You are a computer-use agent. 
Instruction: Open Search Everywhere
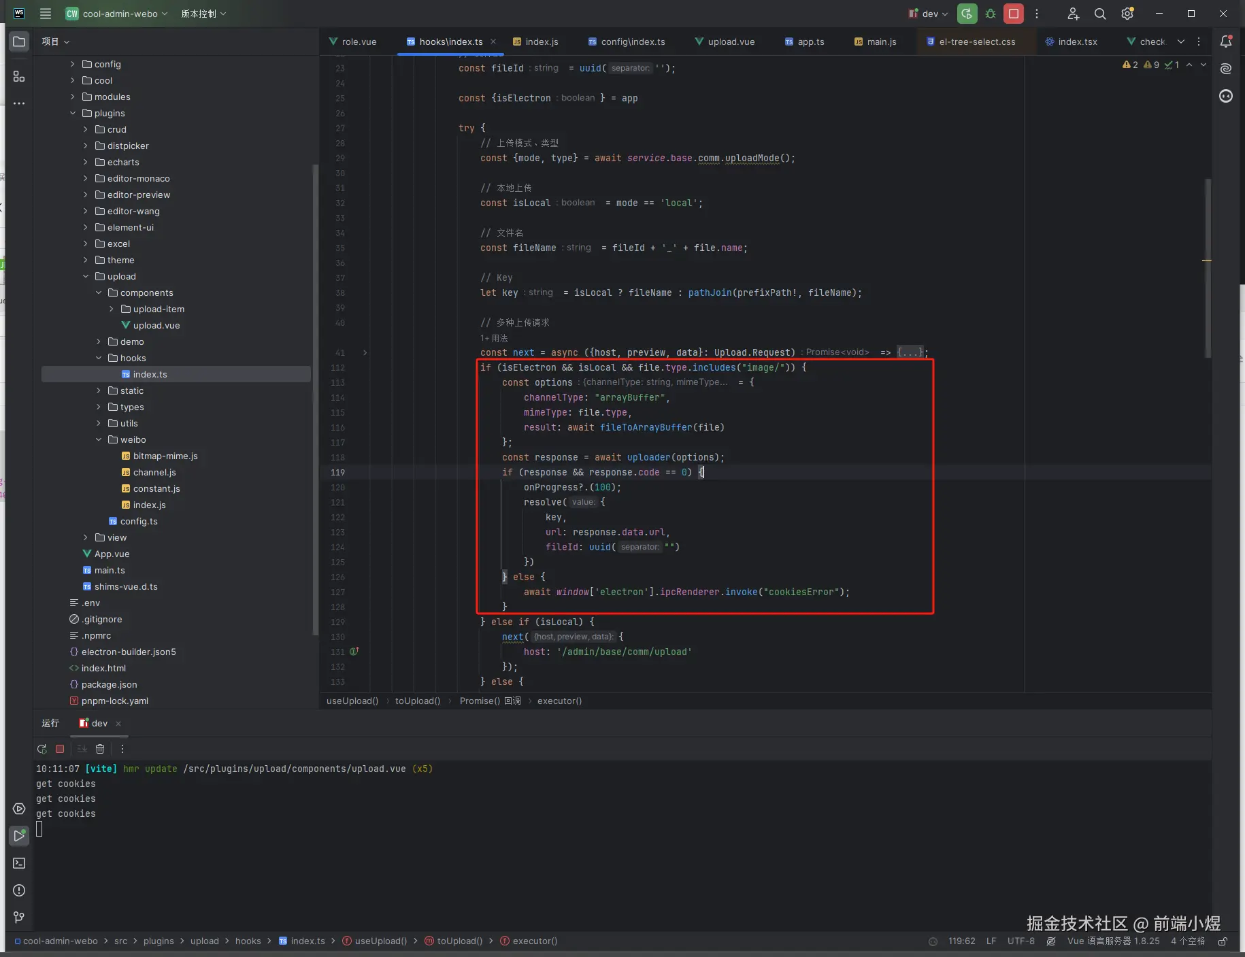pos(1100,14)
